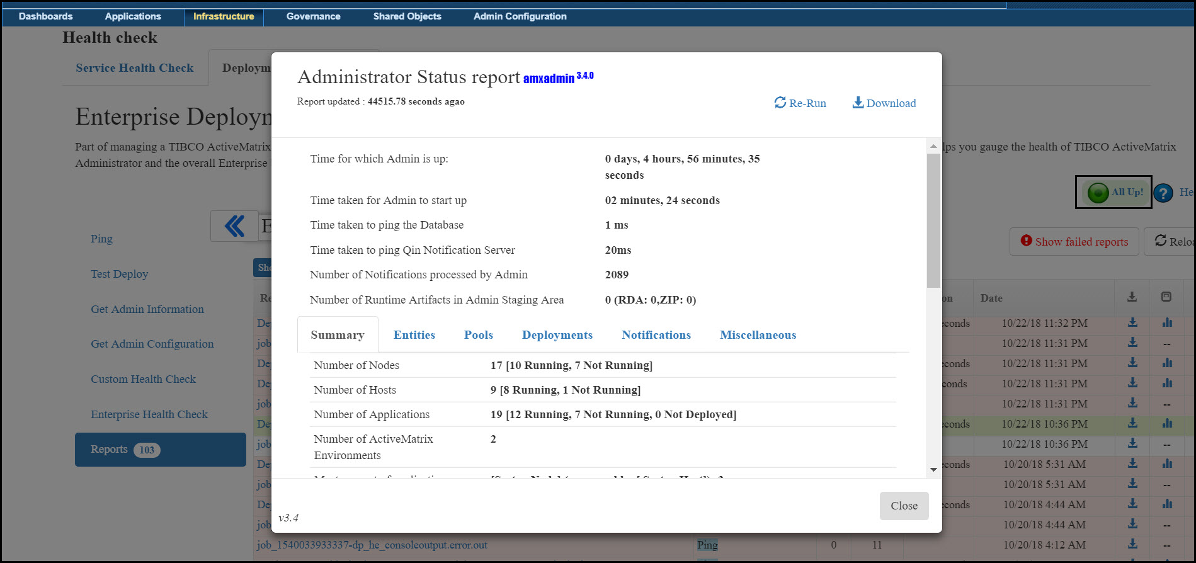
Task: Open the Governance menu
Action: (x=313, y=16)
